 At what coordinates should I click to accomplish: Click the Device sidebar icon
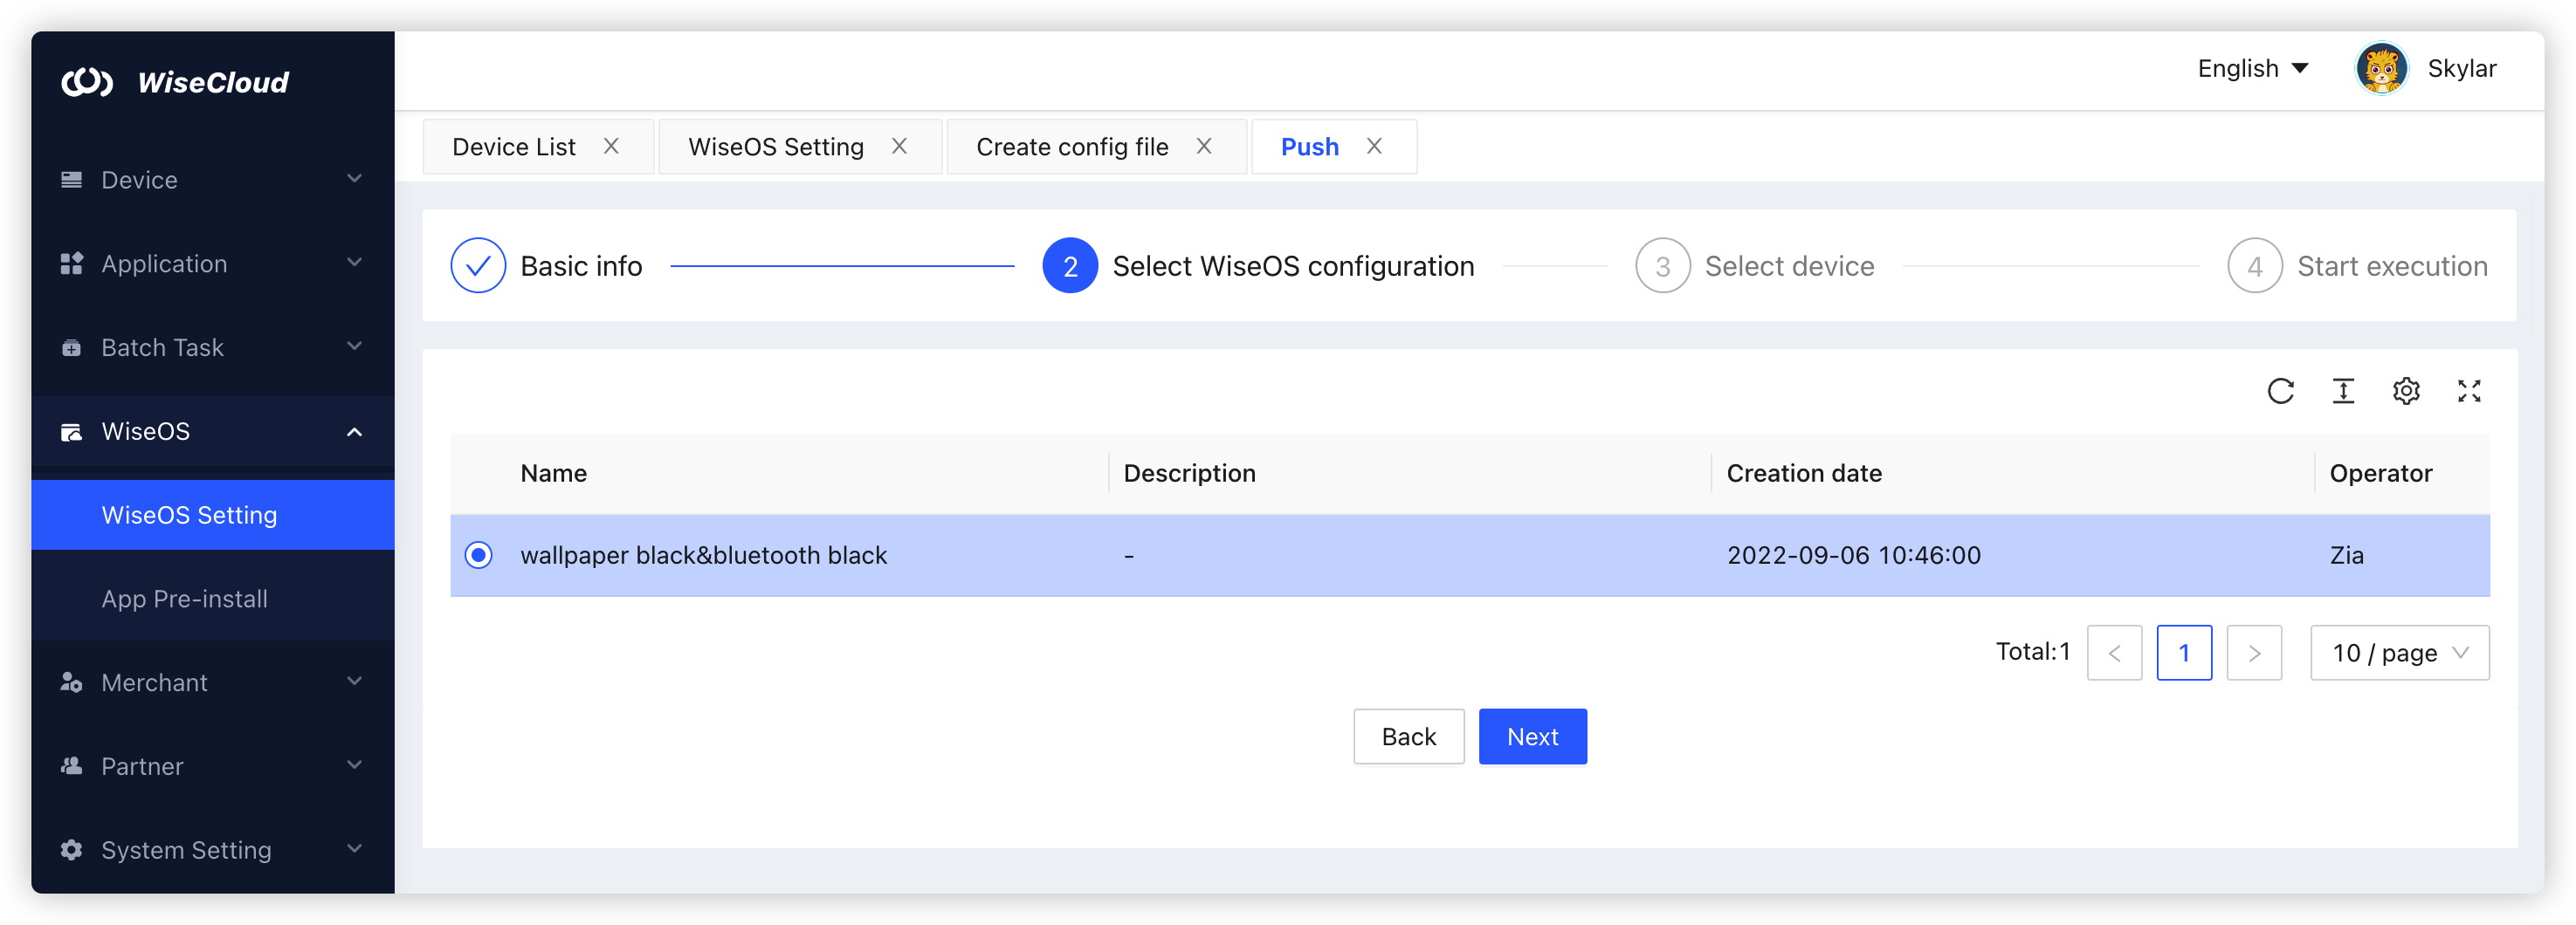(70, 180)
